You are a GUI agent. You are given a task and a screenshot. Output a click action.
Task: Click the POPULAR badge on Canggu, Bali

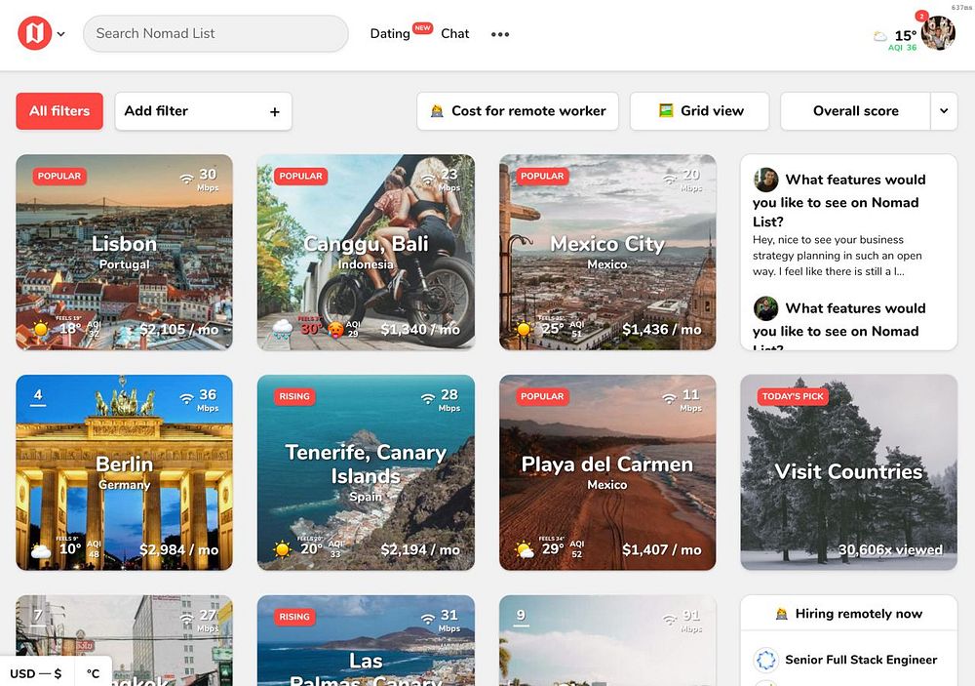(300, 177)
